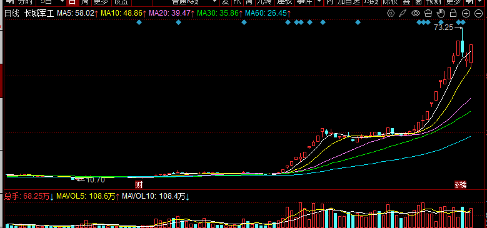Screen dimensions: 487x228
Task: Toggle 均线 moving average lines
Action: 371,2
